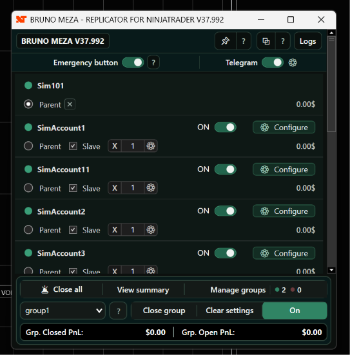Viewport: 350px width, 355px height.
Task: Click BRUNO MEZA V37.992 label button
Action: pos(63,41)
